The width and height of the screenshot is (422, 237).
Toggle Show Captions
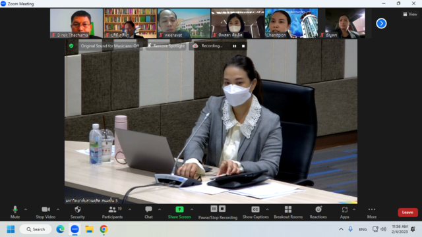(255, 212)
